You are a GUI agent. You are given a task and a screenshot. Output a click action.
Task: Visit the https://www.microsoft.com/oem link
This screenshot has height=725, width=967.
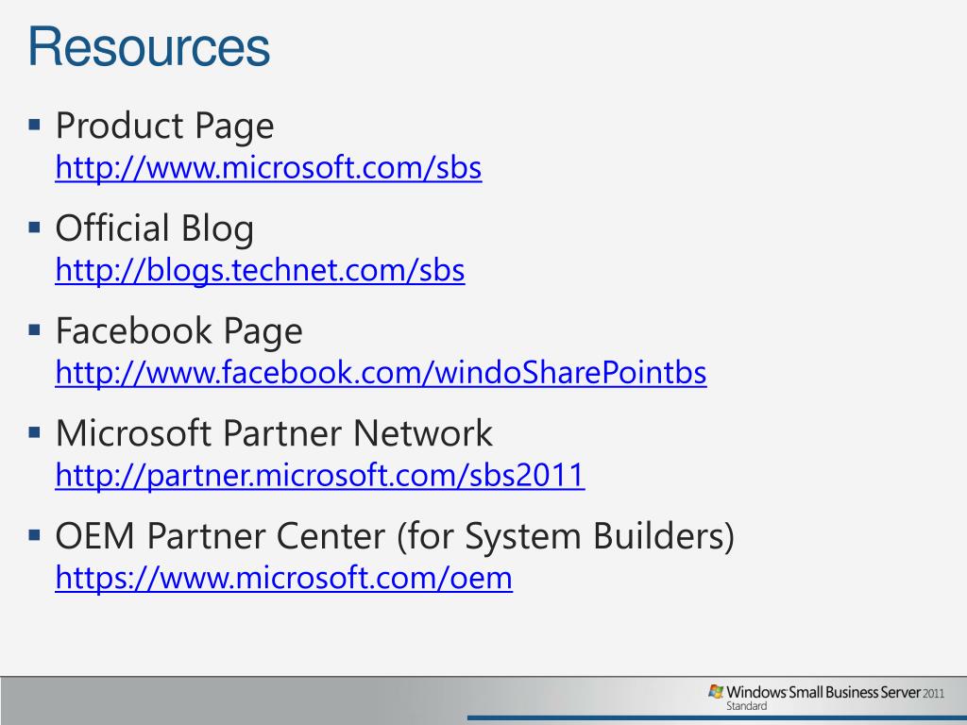click(x=283, y=578)
